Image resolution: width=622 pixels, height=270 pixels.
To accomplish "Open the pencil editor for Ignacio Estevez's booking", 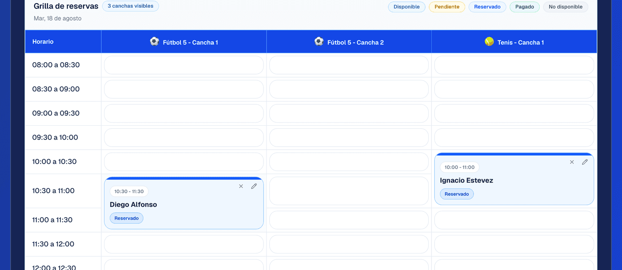I will (585, 162).
